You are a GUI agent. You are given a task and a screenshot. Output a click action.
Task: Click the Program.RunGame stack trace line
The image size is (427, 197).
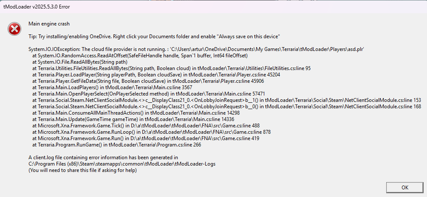pyautogui.click(x=116, y=145)
